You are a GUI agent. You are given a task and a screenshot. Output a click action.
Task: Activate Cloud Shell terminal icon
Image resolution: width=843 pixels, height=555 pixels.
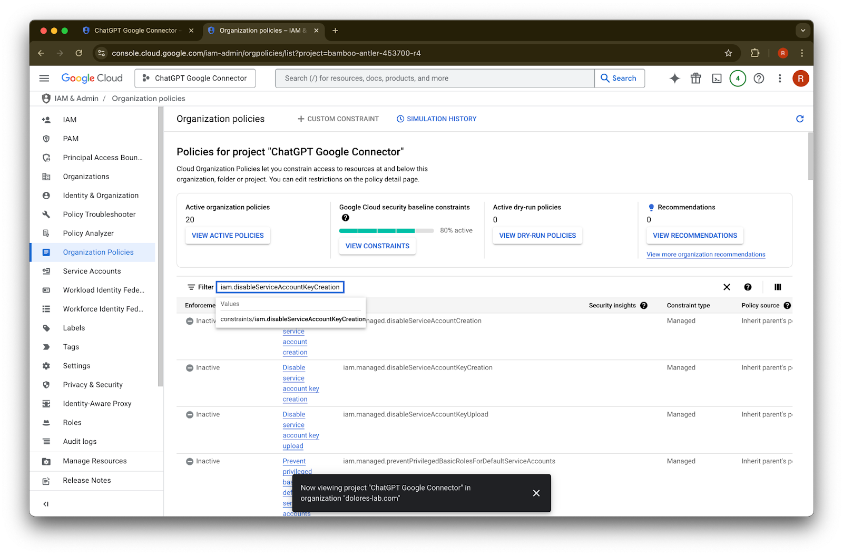717,79
